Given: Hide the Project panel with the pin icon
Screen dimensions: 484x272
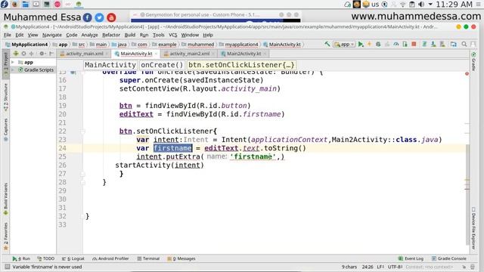Looking at the screenshot, I should [51, 54].
